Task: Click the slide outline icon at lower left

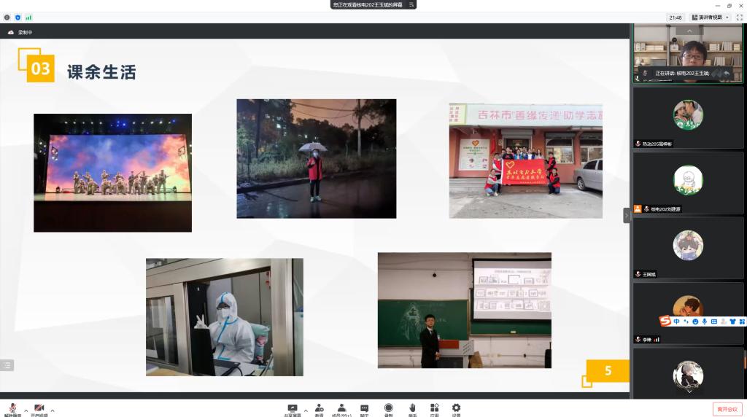Action: click(7, 365)
